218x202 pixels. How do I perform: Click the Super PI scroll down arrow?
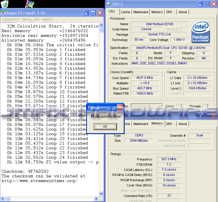pos(101,194)
